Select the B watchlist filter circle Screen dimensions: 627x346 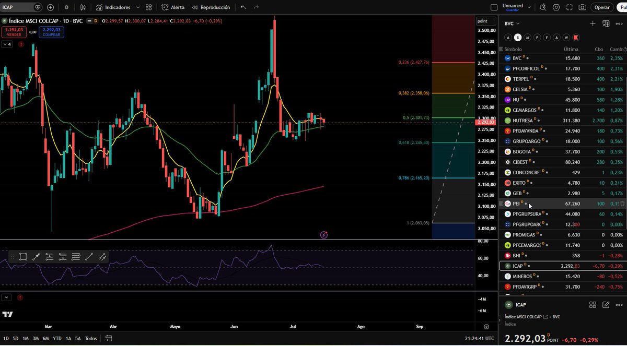pyautogui.click(x=518, y=38)
